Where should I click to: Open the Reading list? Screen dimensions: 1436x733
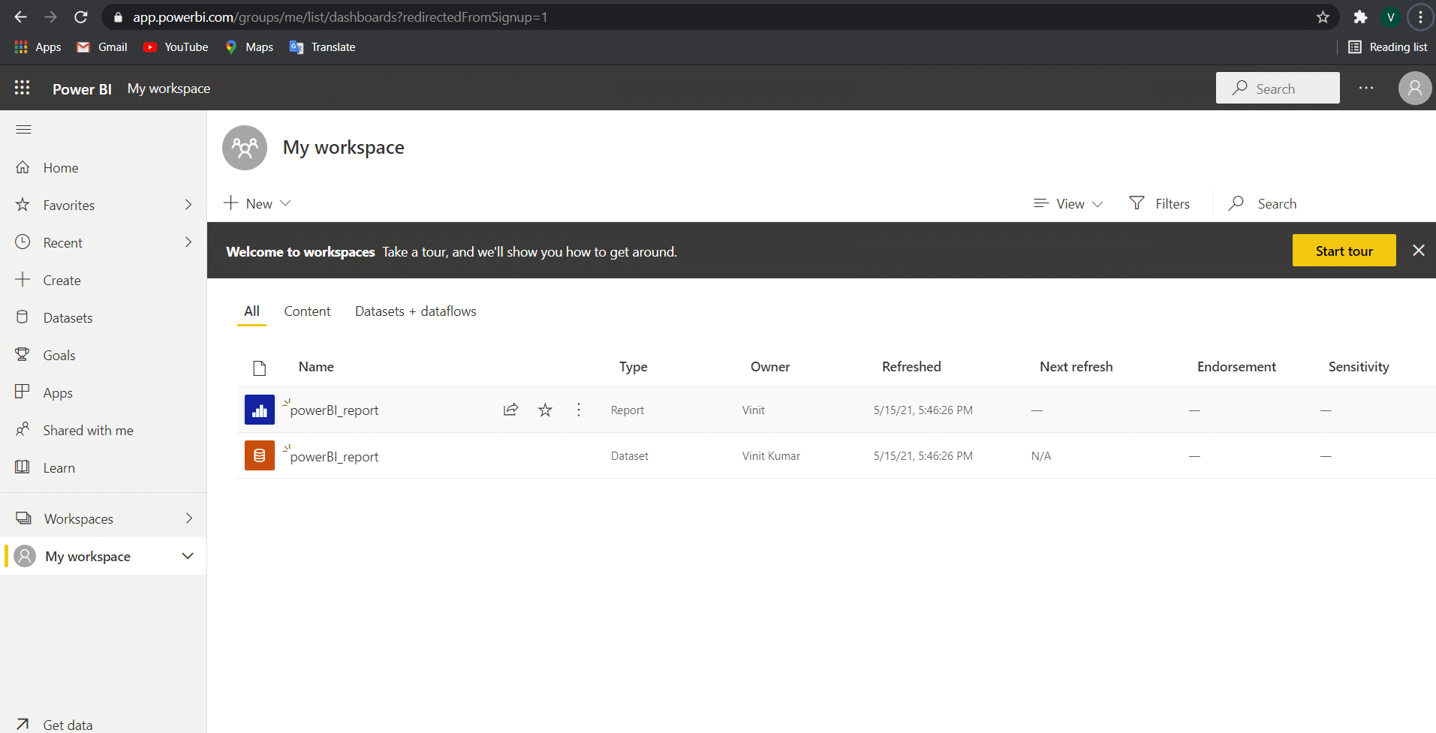(x=1388, y=47)
